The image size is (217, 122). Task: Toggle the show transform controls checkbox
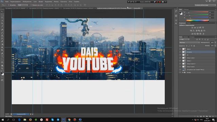(x=31, y=5)
